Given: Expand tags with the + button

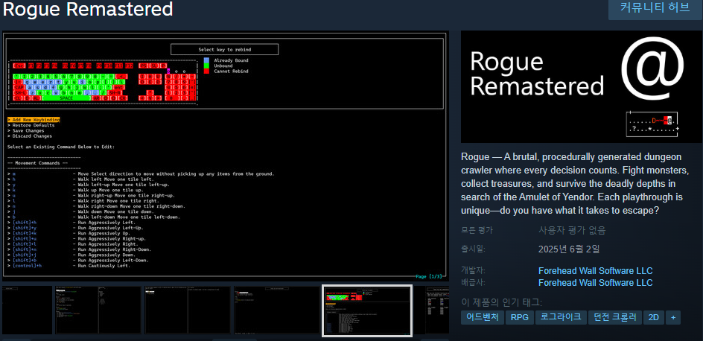Looking at the screenshot, I should tap(673, 317).
